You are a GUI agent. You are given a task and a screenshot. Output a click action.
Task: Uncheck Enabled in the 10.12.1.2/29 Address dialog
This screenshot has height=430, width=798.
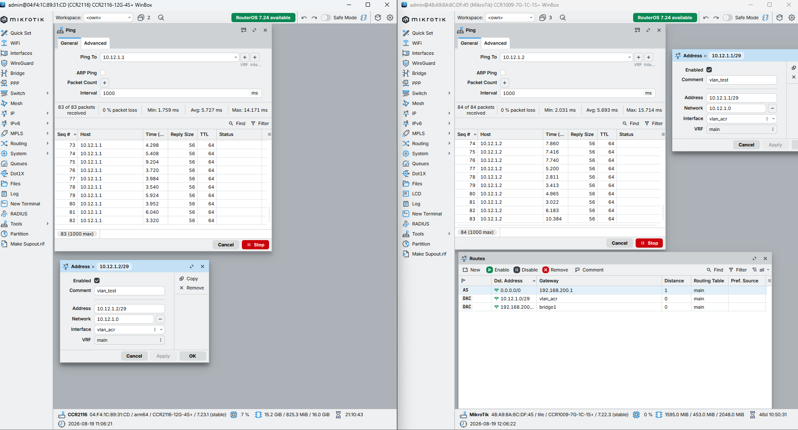coord(97,281)
